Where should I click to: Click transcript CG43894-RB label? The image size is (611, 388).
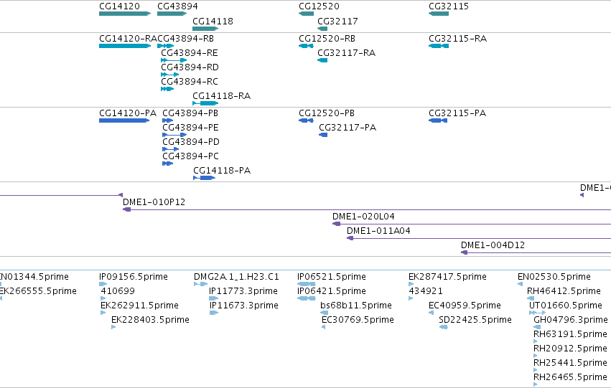pyautogui.click(x=185, y=39)
